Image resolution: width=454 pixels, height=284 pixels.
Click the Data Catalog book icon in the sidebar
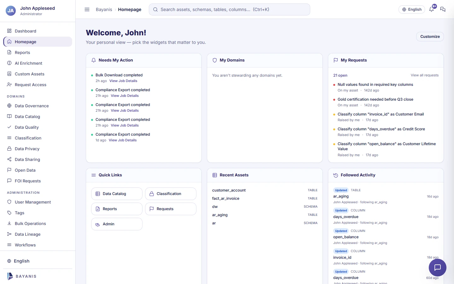[x=9, y=116]
